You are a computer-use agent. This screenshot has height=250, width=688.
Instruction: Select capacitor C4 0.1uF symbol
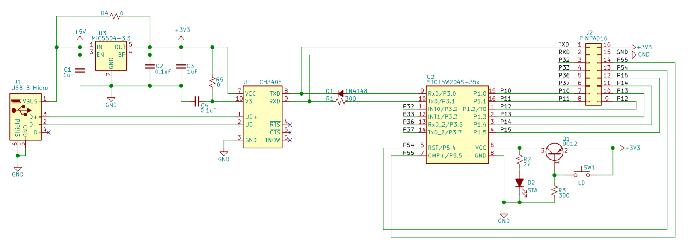pos(196,102)
